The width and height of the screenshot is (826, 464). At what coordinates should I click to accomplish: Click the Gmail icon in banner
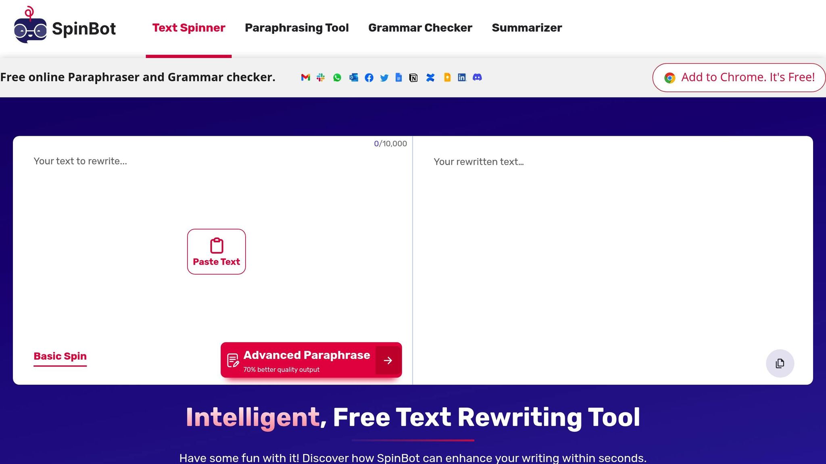click(305, 77)
